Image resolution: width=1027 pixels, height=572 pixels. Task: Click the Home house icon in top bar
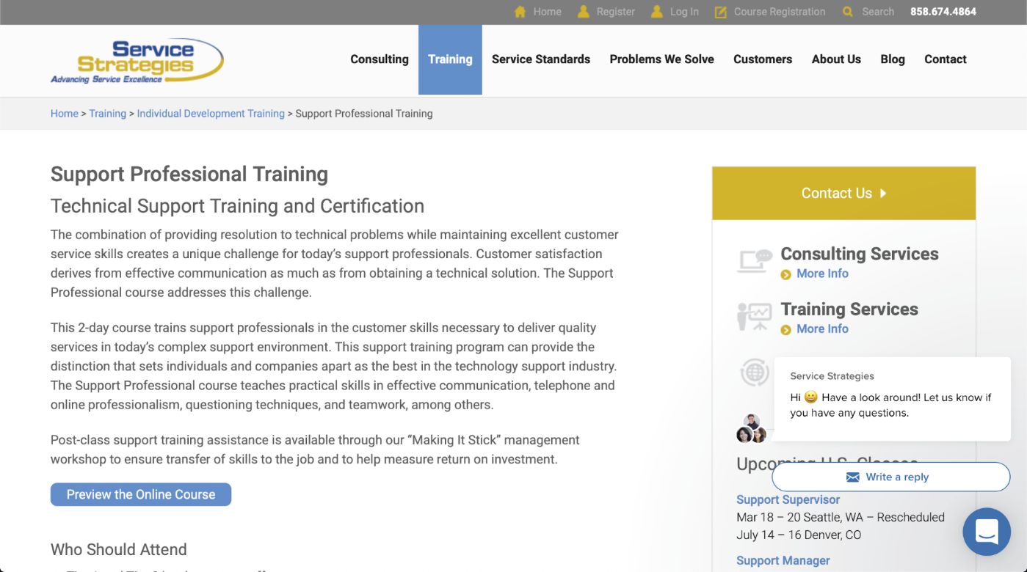520,12
